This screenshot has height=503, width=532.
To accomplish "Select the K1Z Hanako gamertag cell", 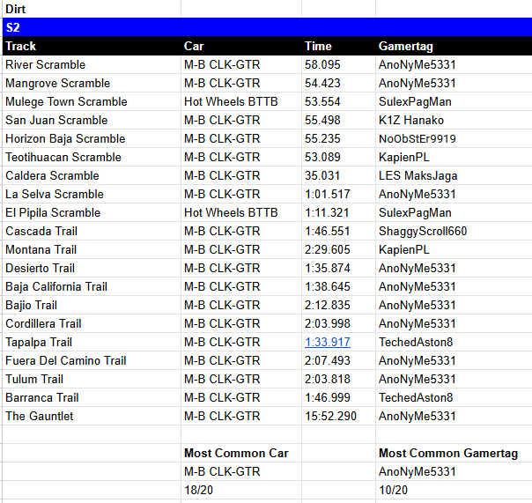I will pyautogui.click(x=454, y=120).
